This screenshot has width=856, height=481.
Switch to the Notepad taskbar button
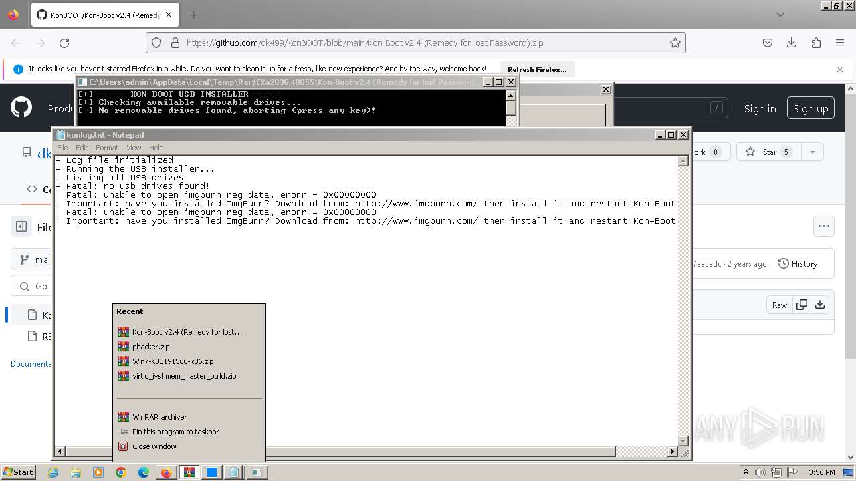coord(233,472)
